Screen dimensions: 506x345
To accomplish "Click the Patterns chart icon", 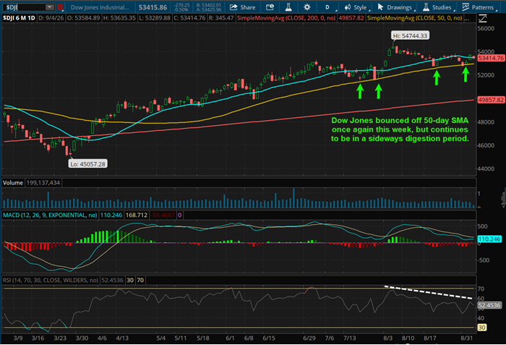I will (x=466, y=7).
